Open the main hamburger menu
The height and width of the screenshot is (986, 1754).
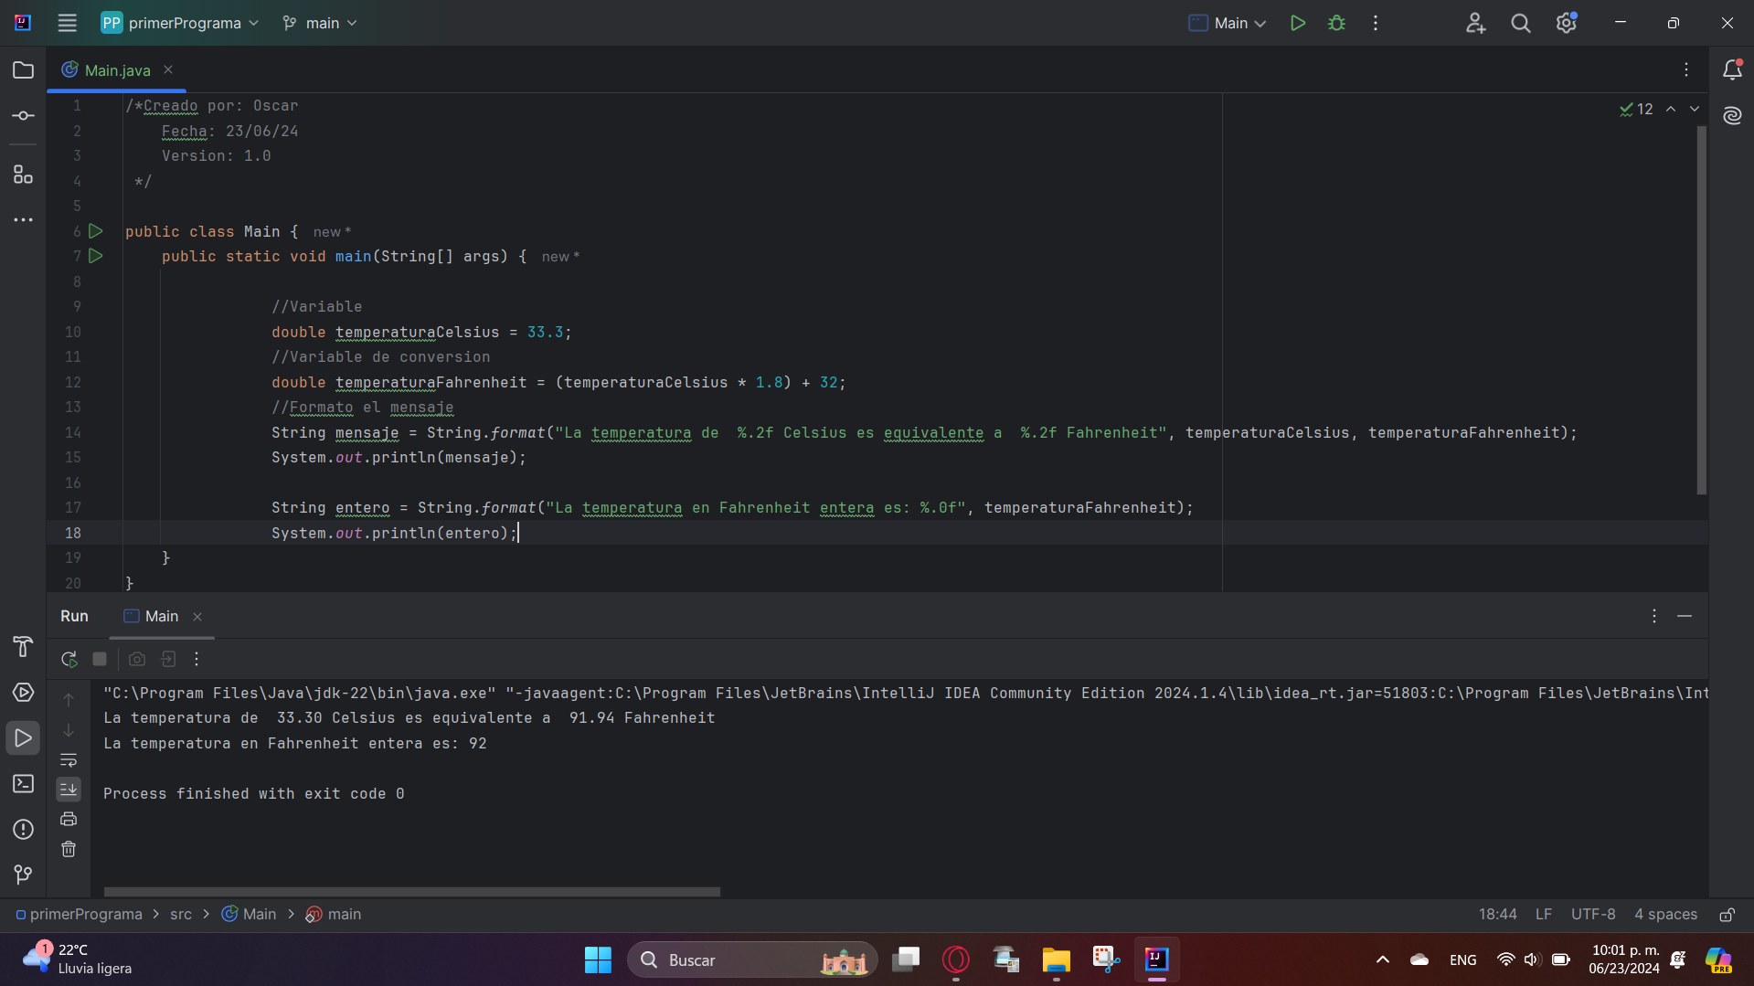[67, 23]
